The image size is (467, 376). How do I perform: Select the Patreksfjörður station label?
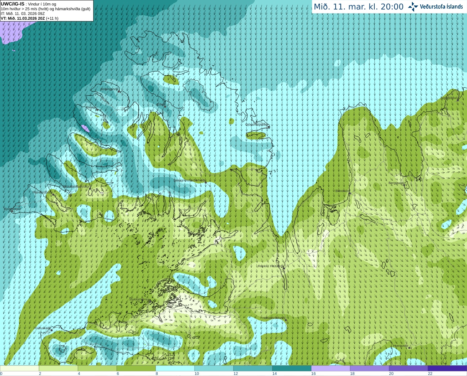42,192
